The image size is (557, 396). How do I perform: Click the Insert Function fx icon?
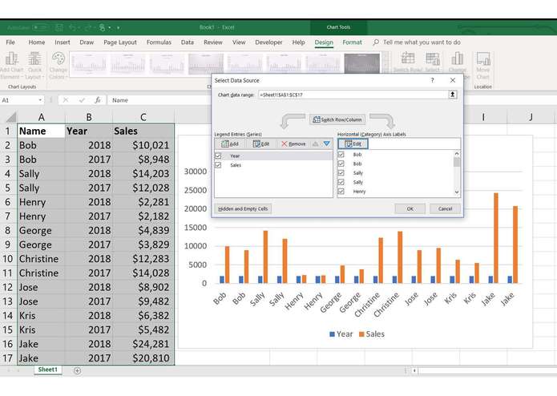[98, 100]
